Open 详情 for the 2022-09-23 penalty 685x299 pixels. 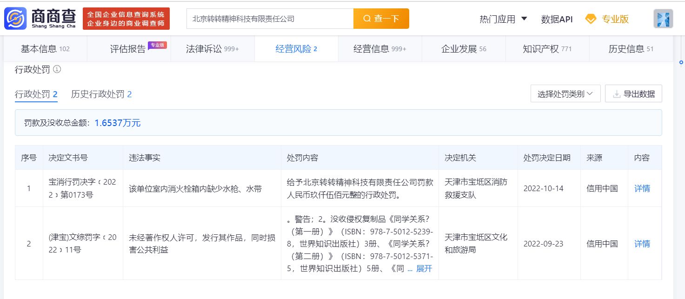coord(642,243)
